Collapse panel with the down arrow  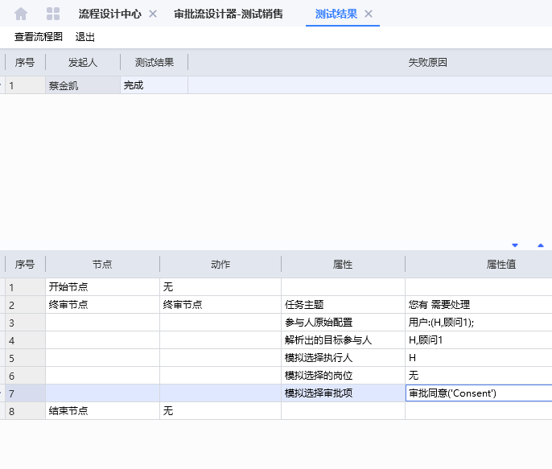click(515, 245)
